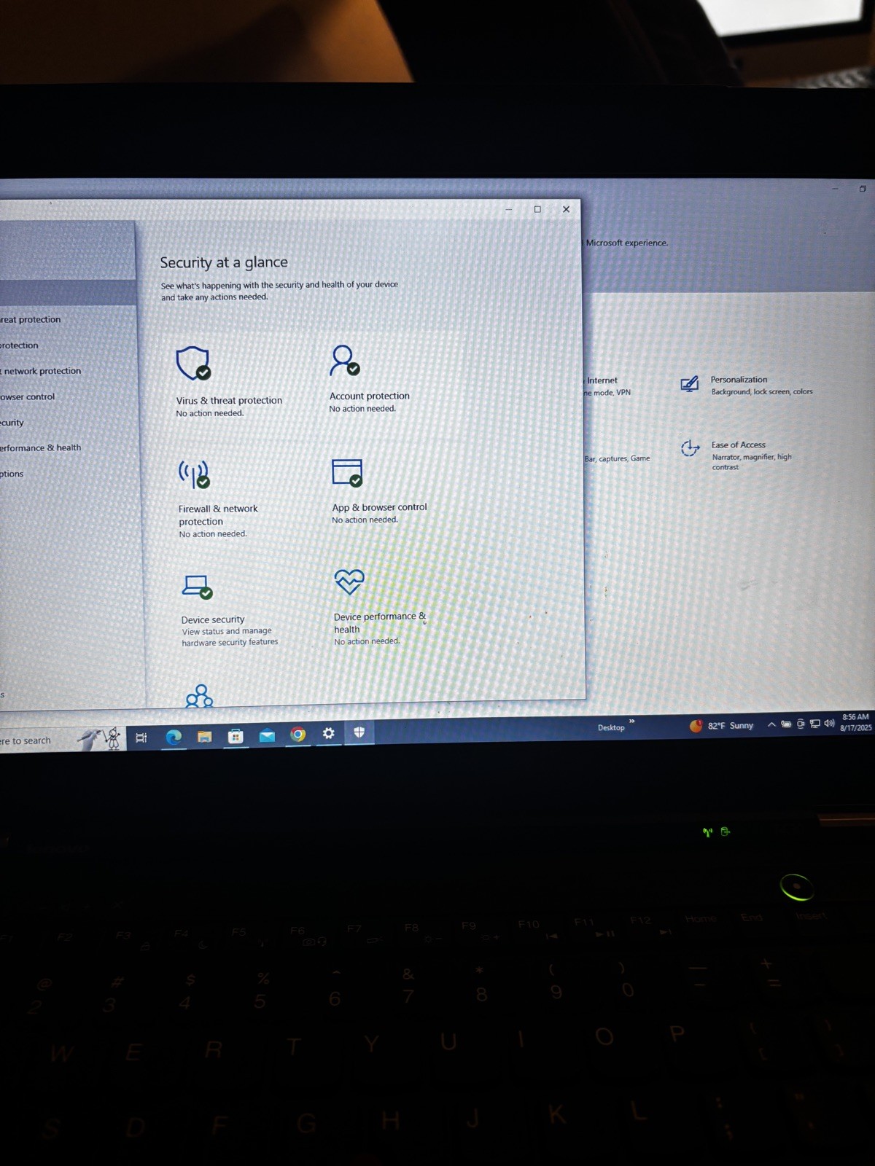Show hidden system tray icons
The image size is (875, 1166).
click(771, 724)
